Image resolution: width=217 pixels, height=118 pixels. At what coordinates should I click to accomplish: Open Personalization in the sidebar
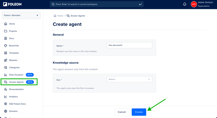point(17,89)
